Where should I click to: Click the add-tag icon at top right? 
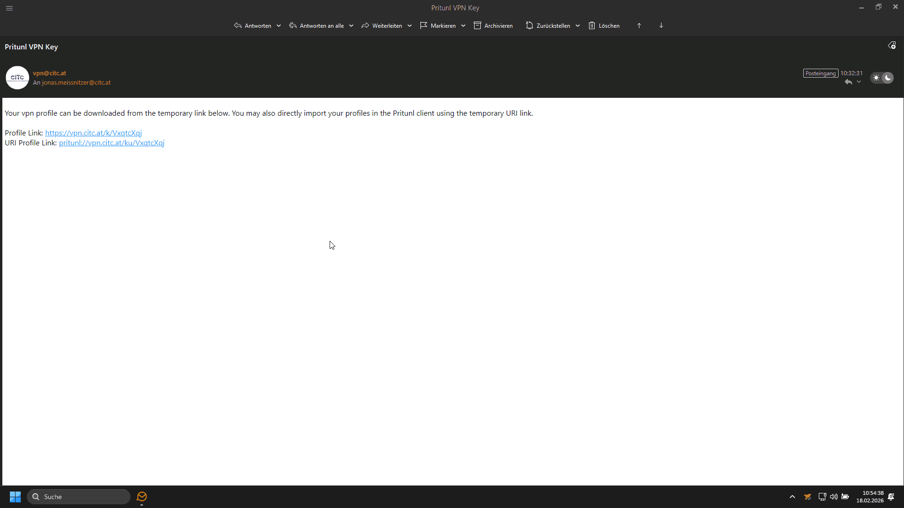click(892, 45)
